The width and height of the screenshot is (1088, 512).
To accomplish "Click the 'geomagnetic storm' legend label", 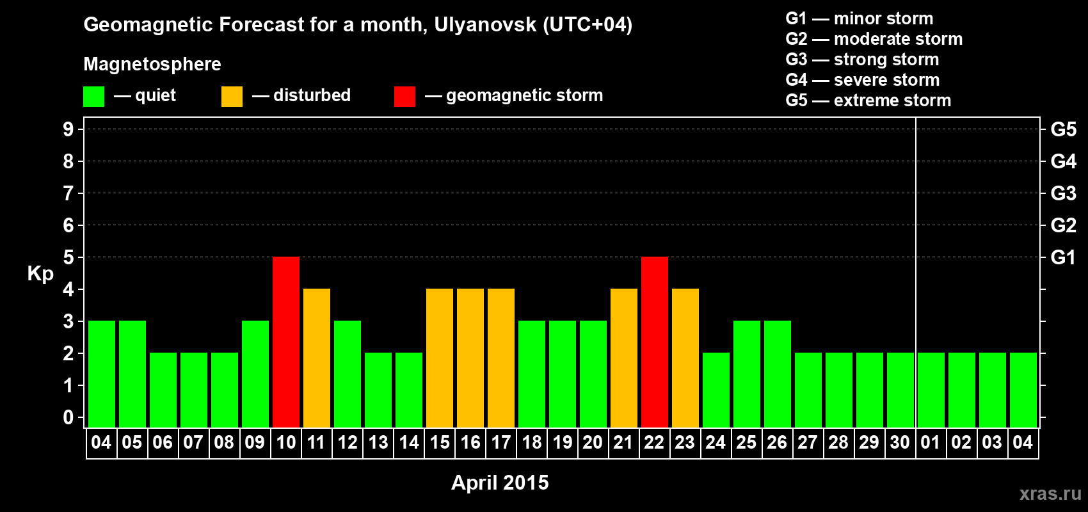I will click(524, 95).
